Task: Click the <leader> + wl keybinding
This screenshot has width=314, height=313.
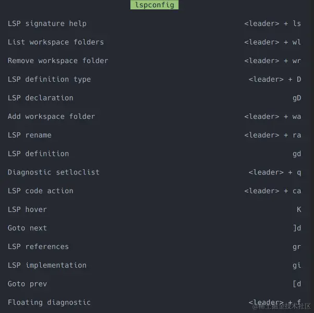Action: 273,42
